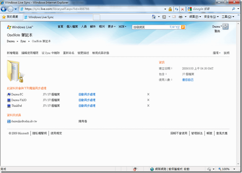The image size is (242, 173).
Task: Click the browser Back arrow button
Action: (x=4, y=9)
